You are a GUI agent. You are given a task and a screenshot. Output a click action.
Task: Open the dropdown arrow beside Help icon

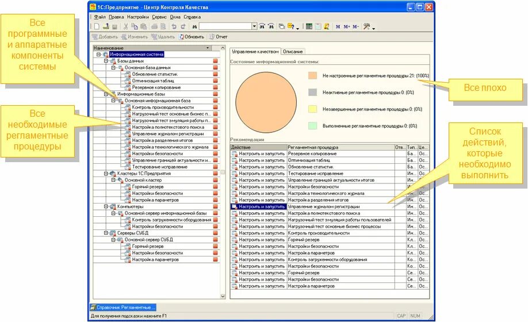(x=298, y=28)
